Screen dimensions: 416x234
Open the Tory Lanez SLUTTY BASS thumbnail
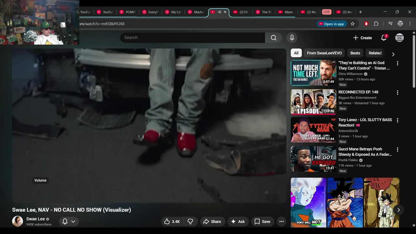click(x=313, y=130)
